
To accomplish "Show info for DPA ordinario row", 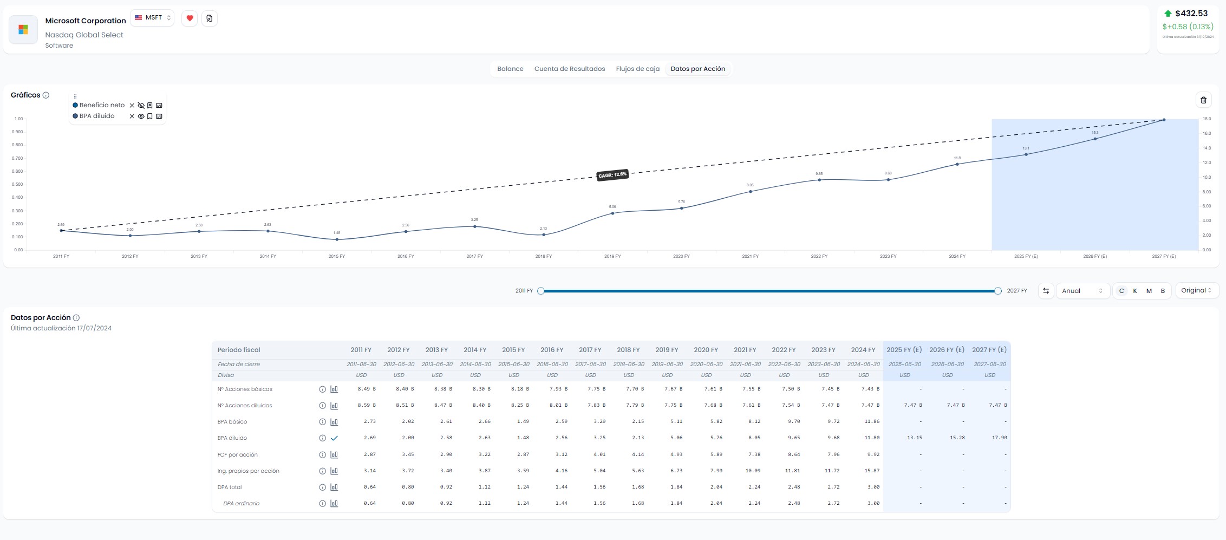I will [x=322, y=504].
